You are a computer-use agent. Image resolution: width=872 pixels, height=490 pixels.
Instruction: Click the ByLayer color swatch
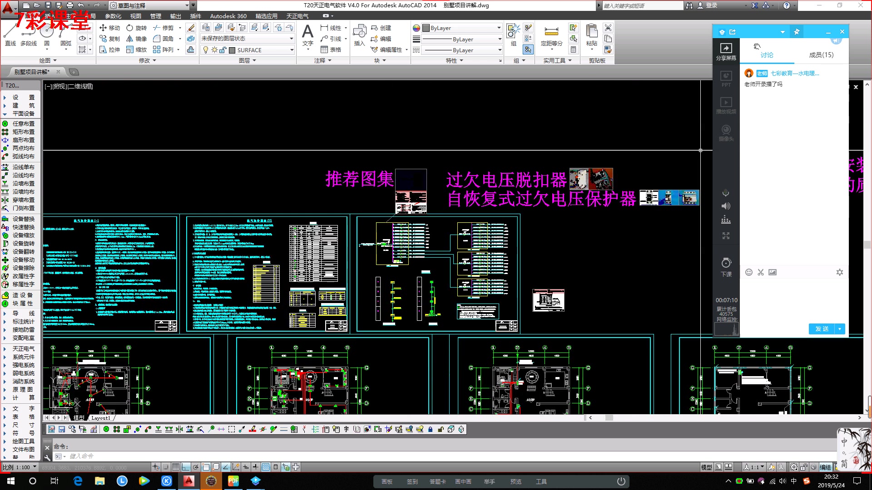425,28
